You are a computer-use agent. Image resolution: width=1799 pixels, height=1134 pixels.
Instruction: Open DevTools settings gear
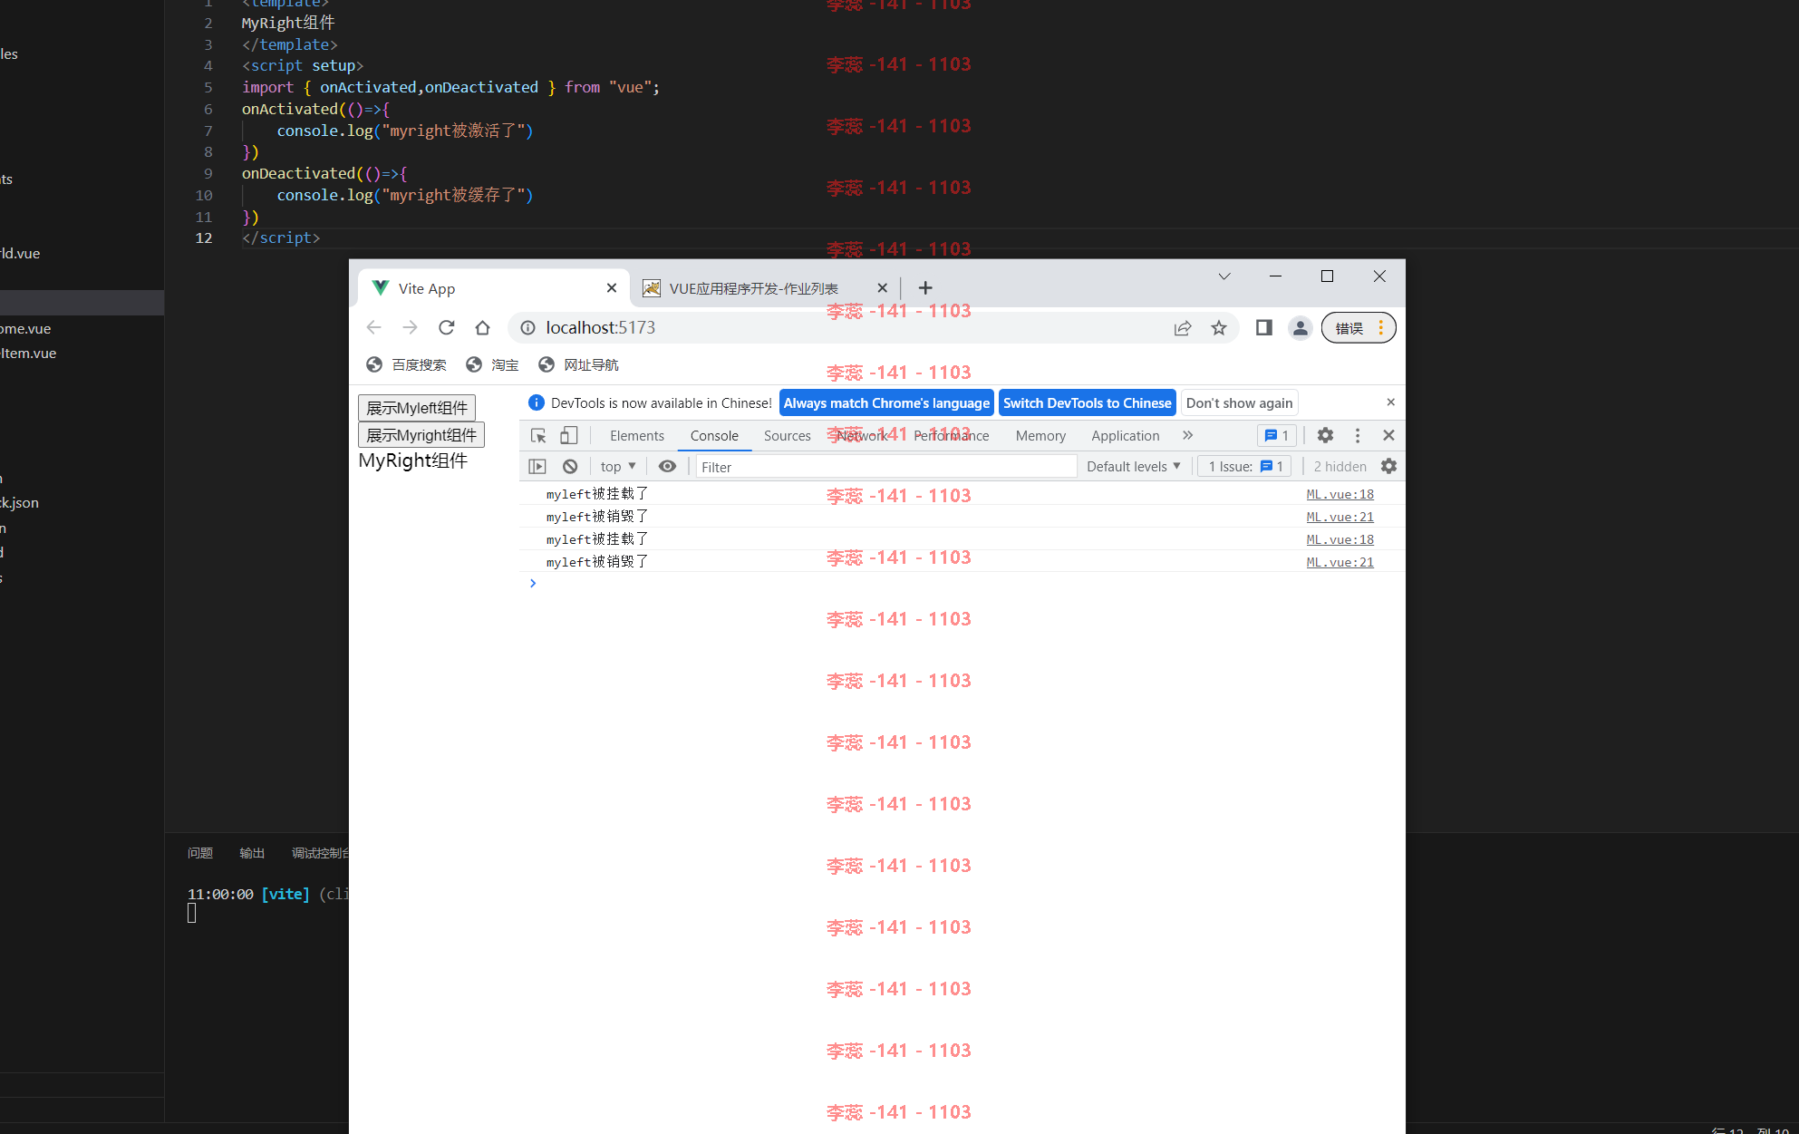click(x=1325, y=435)
